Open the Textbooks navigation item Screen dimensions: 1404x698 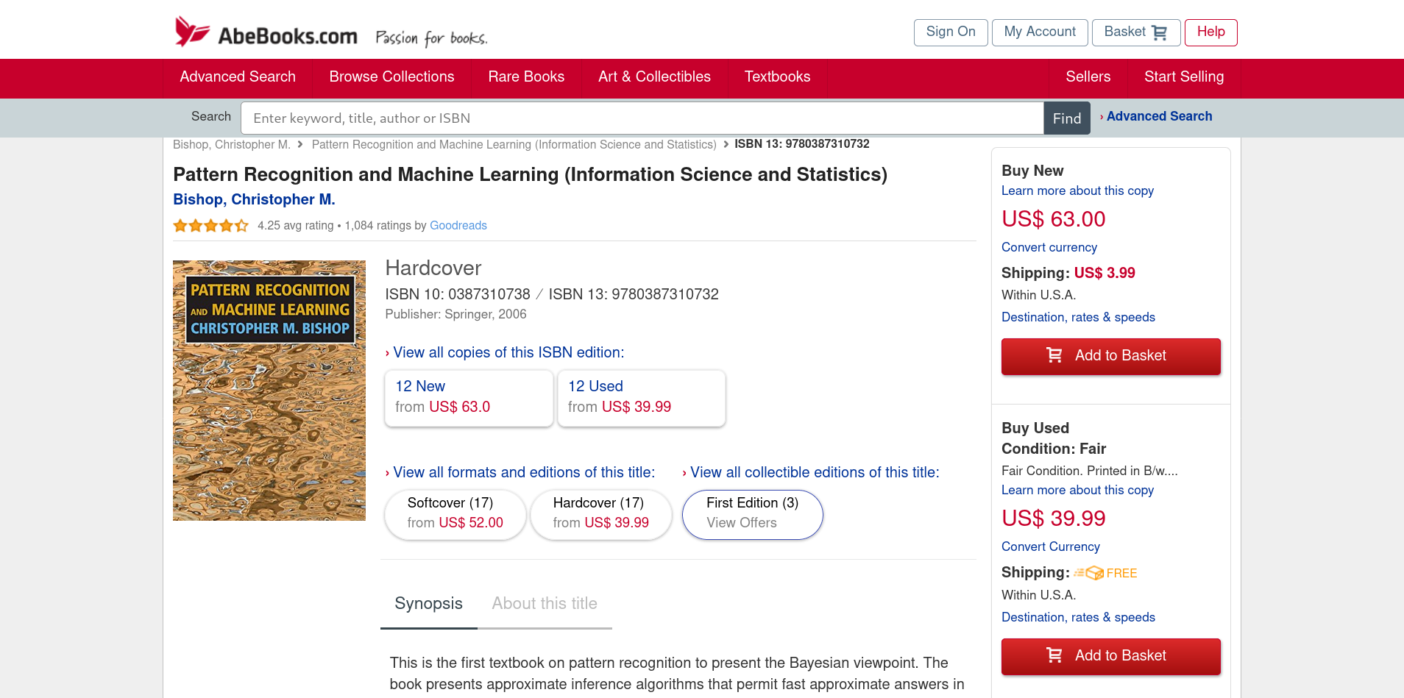click(x=777, y=77)
